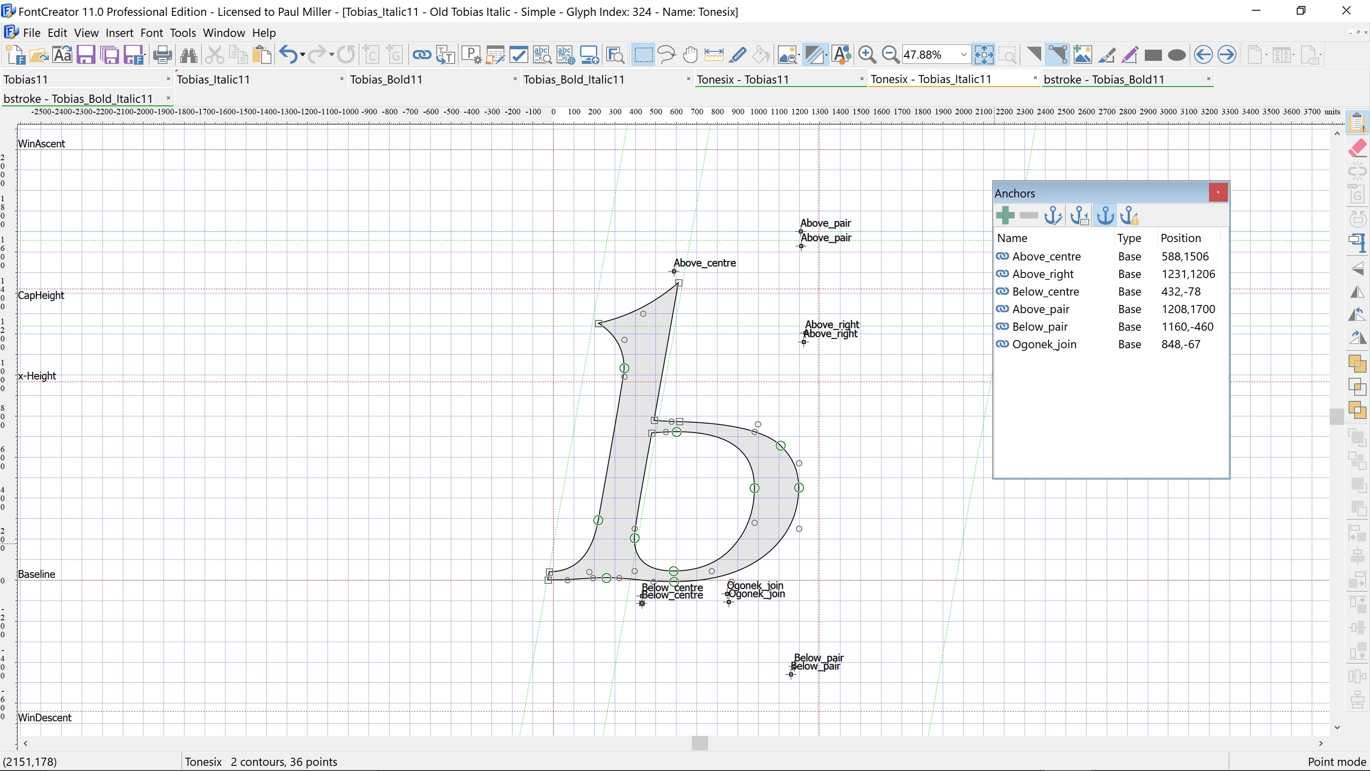Screen dimensions: 1370x771
Task: Select the Above_centre anchor row
Action: tap(1111, 257)
